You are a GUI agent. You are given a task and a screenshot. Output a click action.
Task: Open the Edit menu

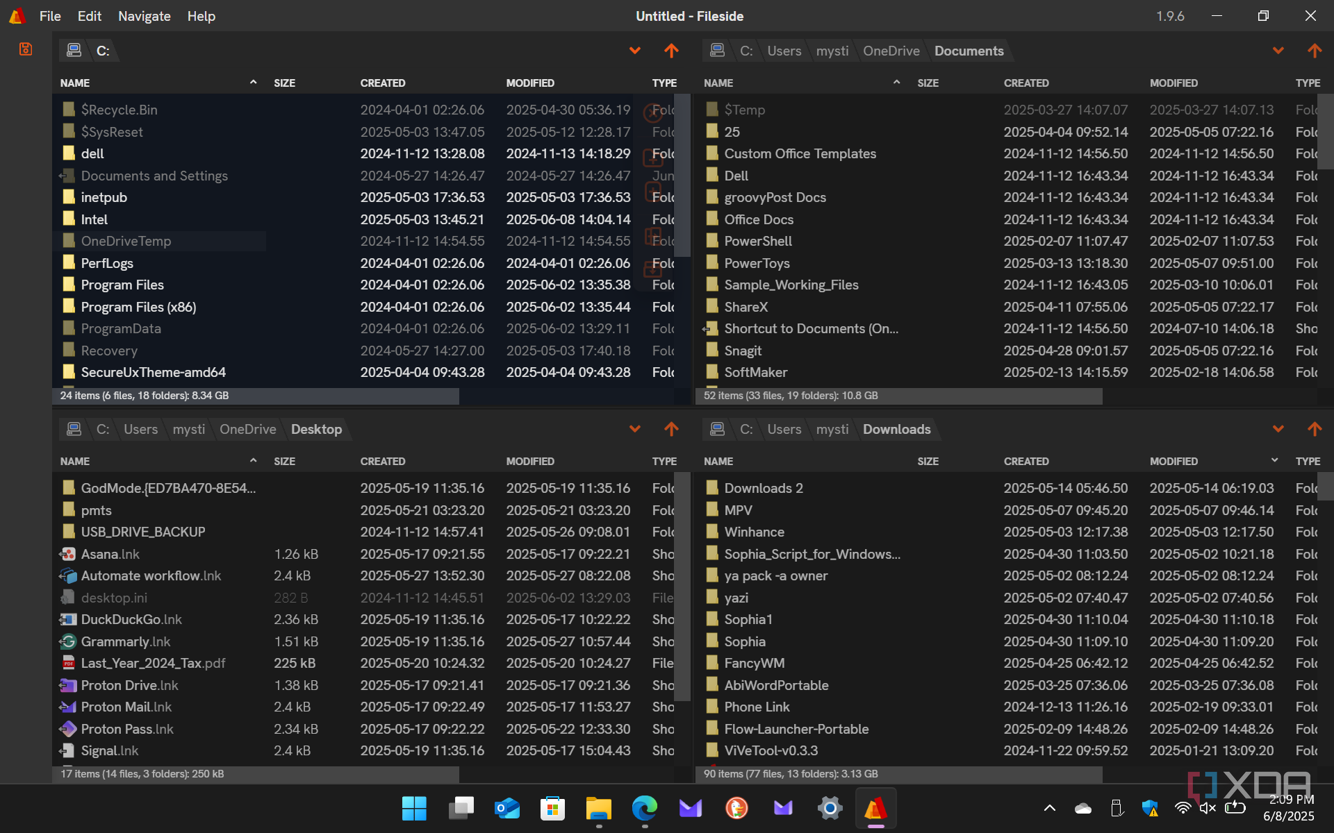89,16
